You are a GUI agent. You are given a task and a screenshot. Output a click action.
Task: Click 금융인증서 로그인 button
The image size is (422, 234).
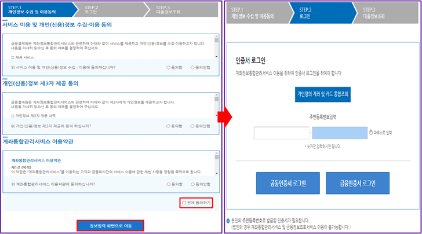pos(358,183)
